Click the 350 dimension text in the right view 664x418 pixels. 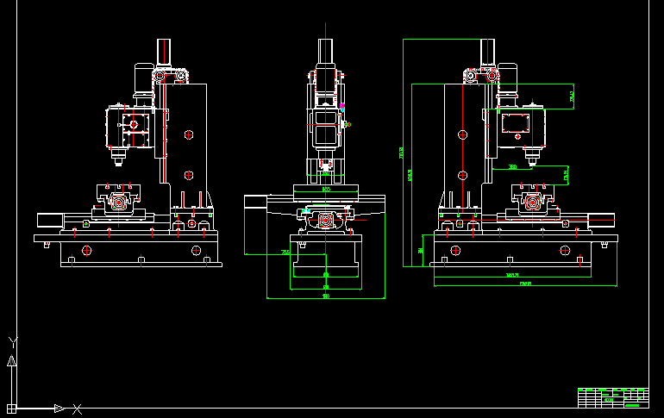point(512,166)
